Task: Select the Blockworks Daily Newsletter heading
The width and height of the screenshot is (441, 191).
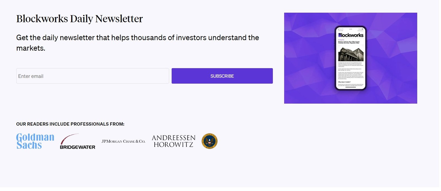Action: click(x=79, y=19)
